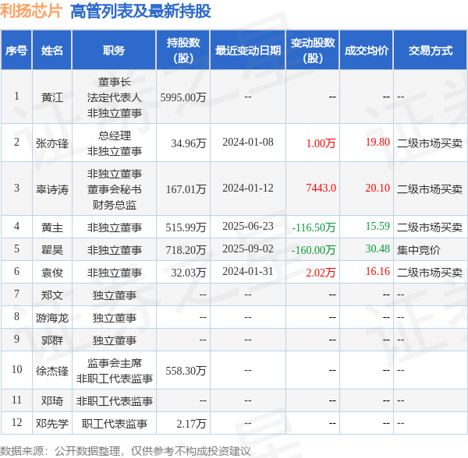
Task: Select the 变动股数(股) column header
Action: 313,51
